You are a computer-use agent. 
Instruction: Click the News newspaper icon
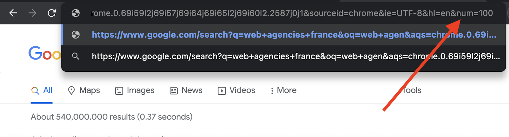tap(174, 91)
